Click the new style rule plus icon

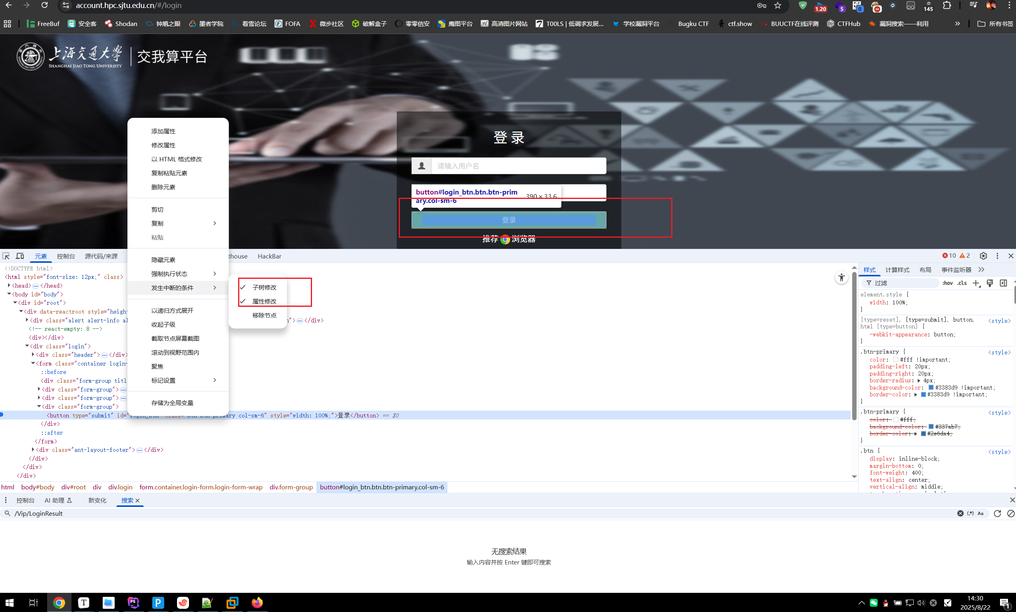pyautogui.click(x=976, y=283)
